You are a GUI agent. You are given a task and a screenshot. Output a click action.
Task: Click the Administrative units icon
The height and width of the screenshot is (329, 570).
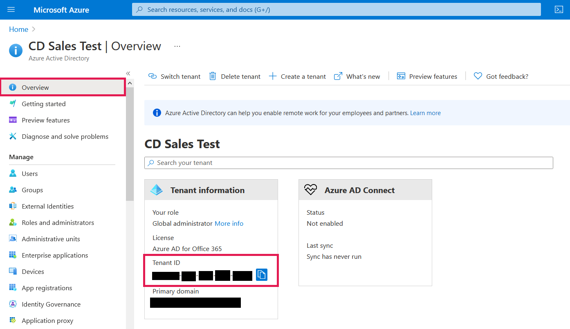(x=13, y=239)
